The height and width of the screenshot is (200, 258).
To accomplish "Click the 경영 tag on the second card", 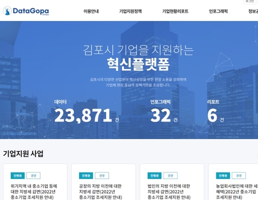I will (102, 176).
